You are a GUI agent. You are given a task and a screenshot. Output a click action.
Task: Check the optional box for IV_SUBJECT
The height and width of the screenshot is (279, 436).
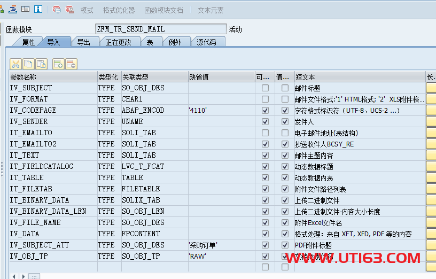point(265,88)
